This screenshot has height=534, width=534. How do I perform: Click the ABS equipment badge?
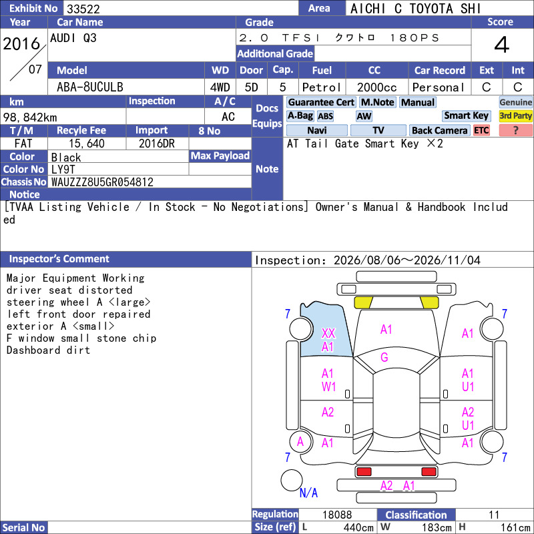(x=325, y=116)
